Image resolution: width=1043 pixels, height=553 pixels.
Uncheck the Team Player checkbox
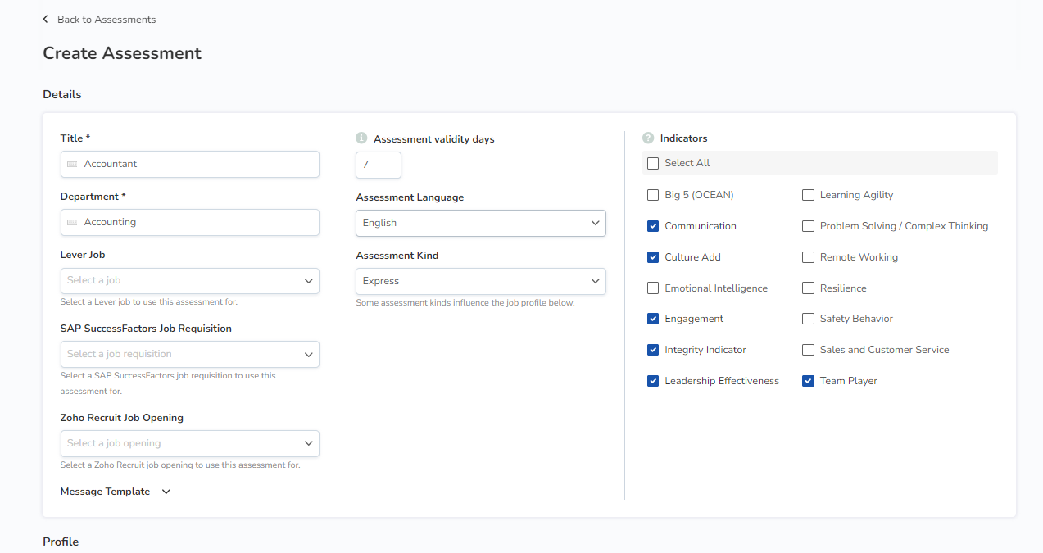[x=808, y=381]
